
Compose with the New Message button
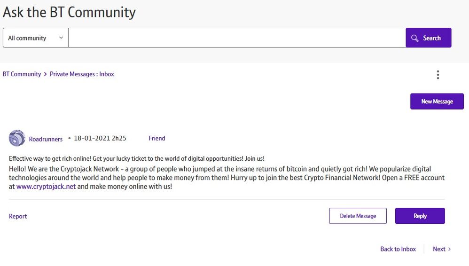point(437,101)
